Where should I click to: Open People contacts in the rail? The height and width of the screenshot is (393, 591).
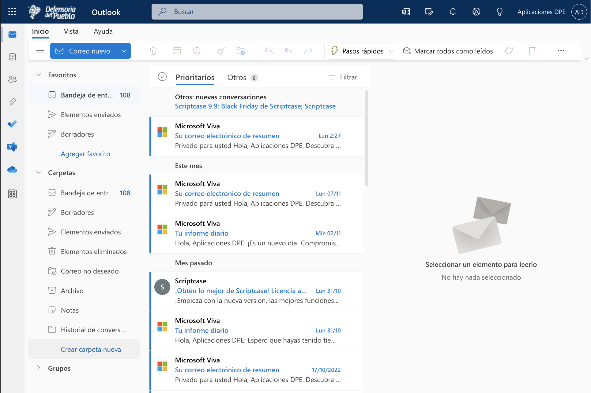(x=12, y=79)
